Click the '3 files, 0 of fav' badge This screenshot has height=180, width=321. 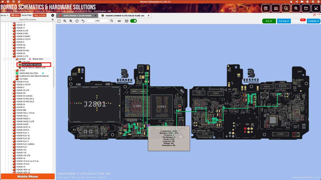coord(40,15)
